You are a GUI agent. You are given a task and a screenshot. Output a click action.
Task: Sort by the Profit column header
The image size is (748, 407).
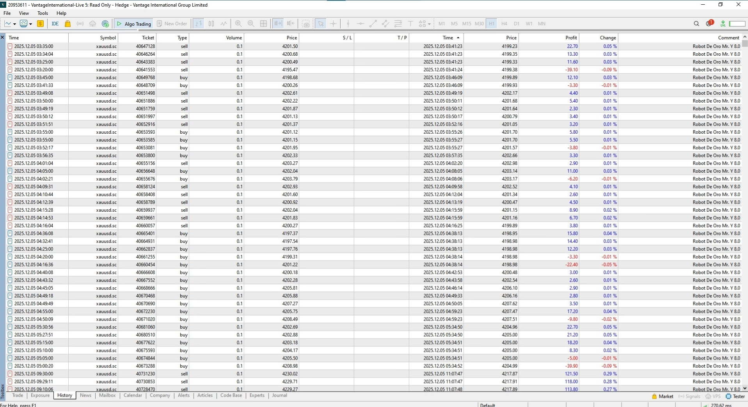pyautogui.click(x=549, y=38)
